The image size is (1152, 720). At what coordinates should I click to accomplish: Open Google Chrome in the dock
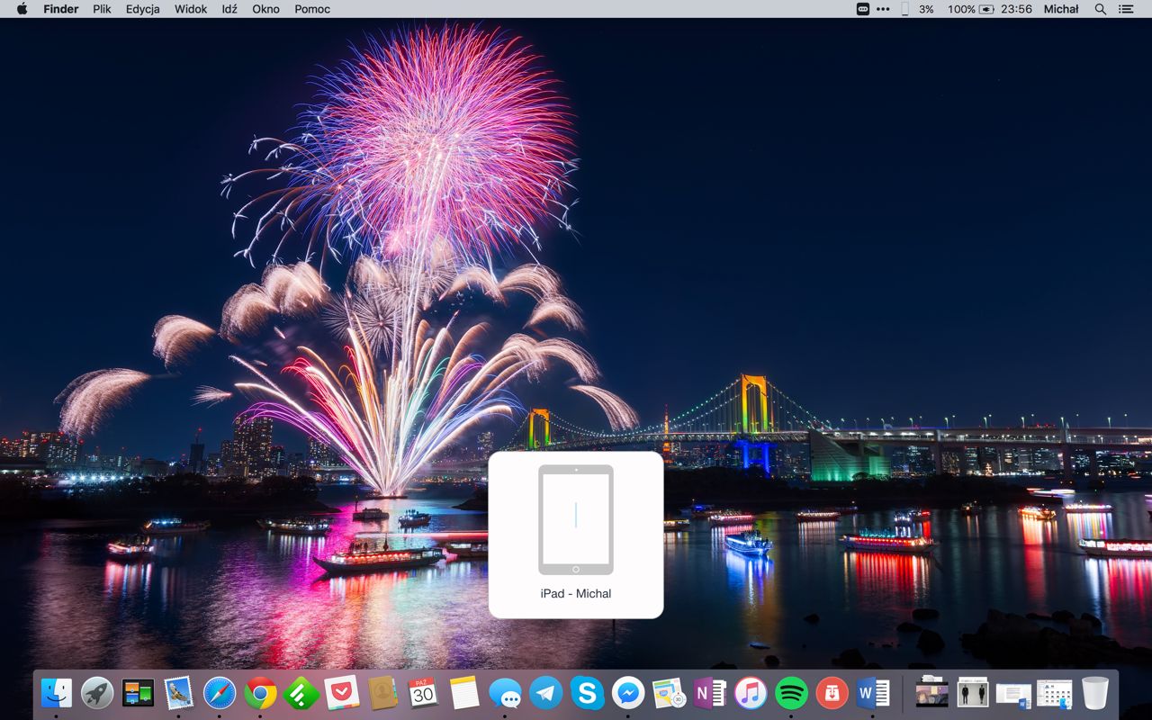(260, 693)
